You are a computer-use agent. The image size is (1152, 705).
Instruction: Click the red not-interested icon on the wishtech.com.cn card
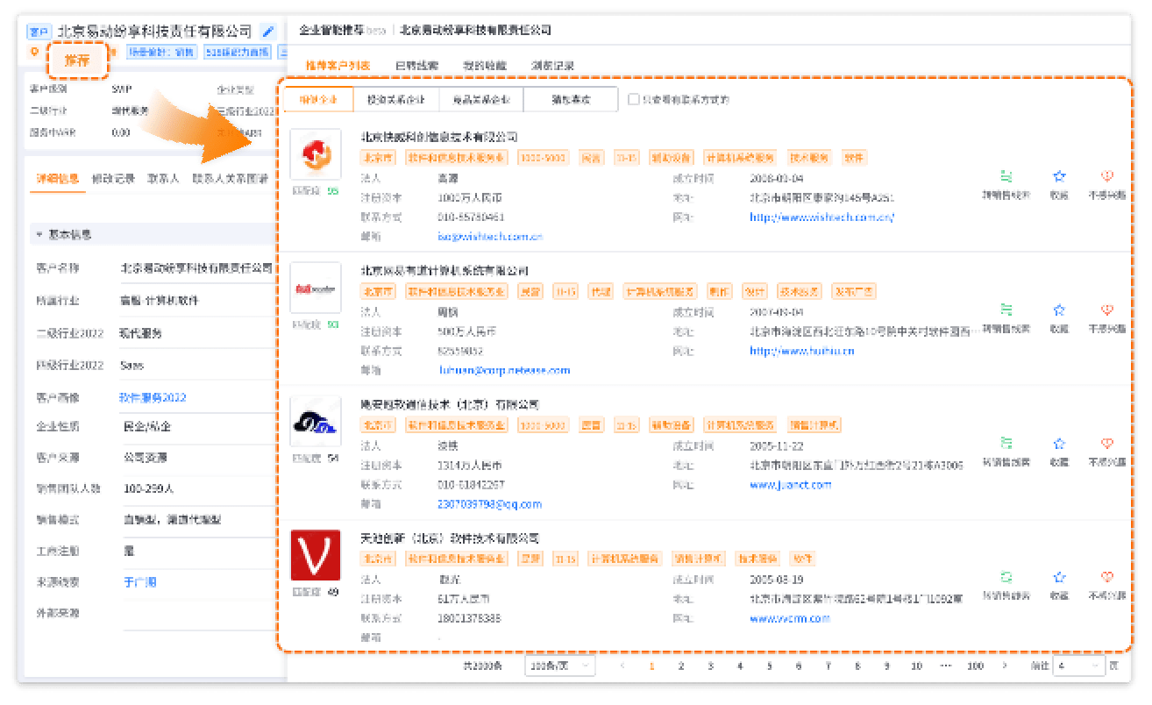pyautogui.click(x=1107, y=177)
